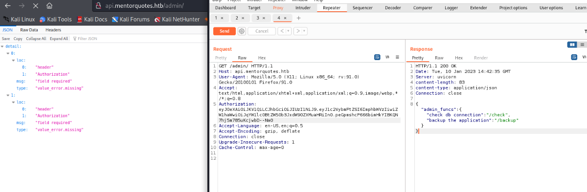Open the Burp Logger tab
This screenshot has height=192, width=587.
click(x=451, y=8)
